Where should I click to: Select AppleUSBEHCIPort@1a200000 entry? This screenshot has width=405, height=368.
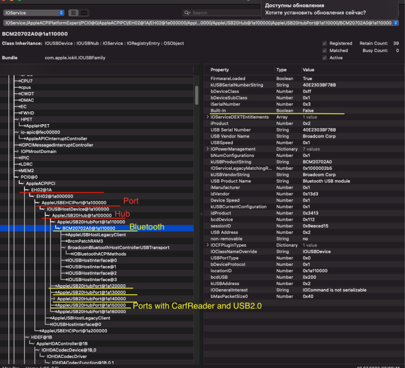tap(75, 331)
